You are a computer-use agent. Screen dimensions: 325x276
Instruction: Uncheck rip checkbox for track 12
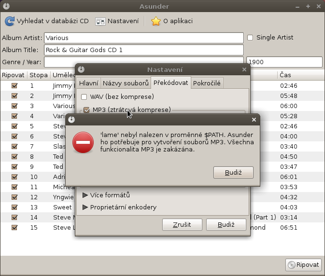click(x=14, y=197)
